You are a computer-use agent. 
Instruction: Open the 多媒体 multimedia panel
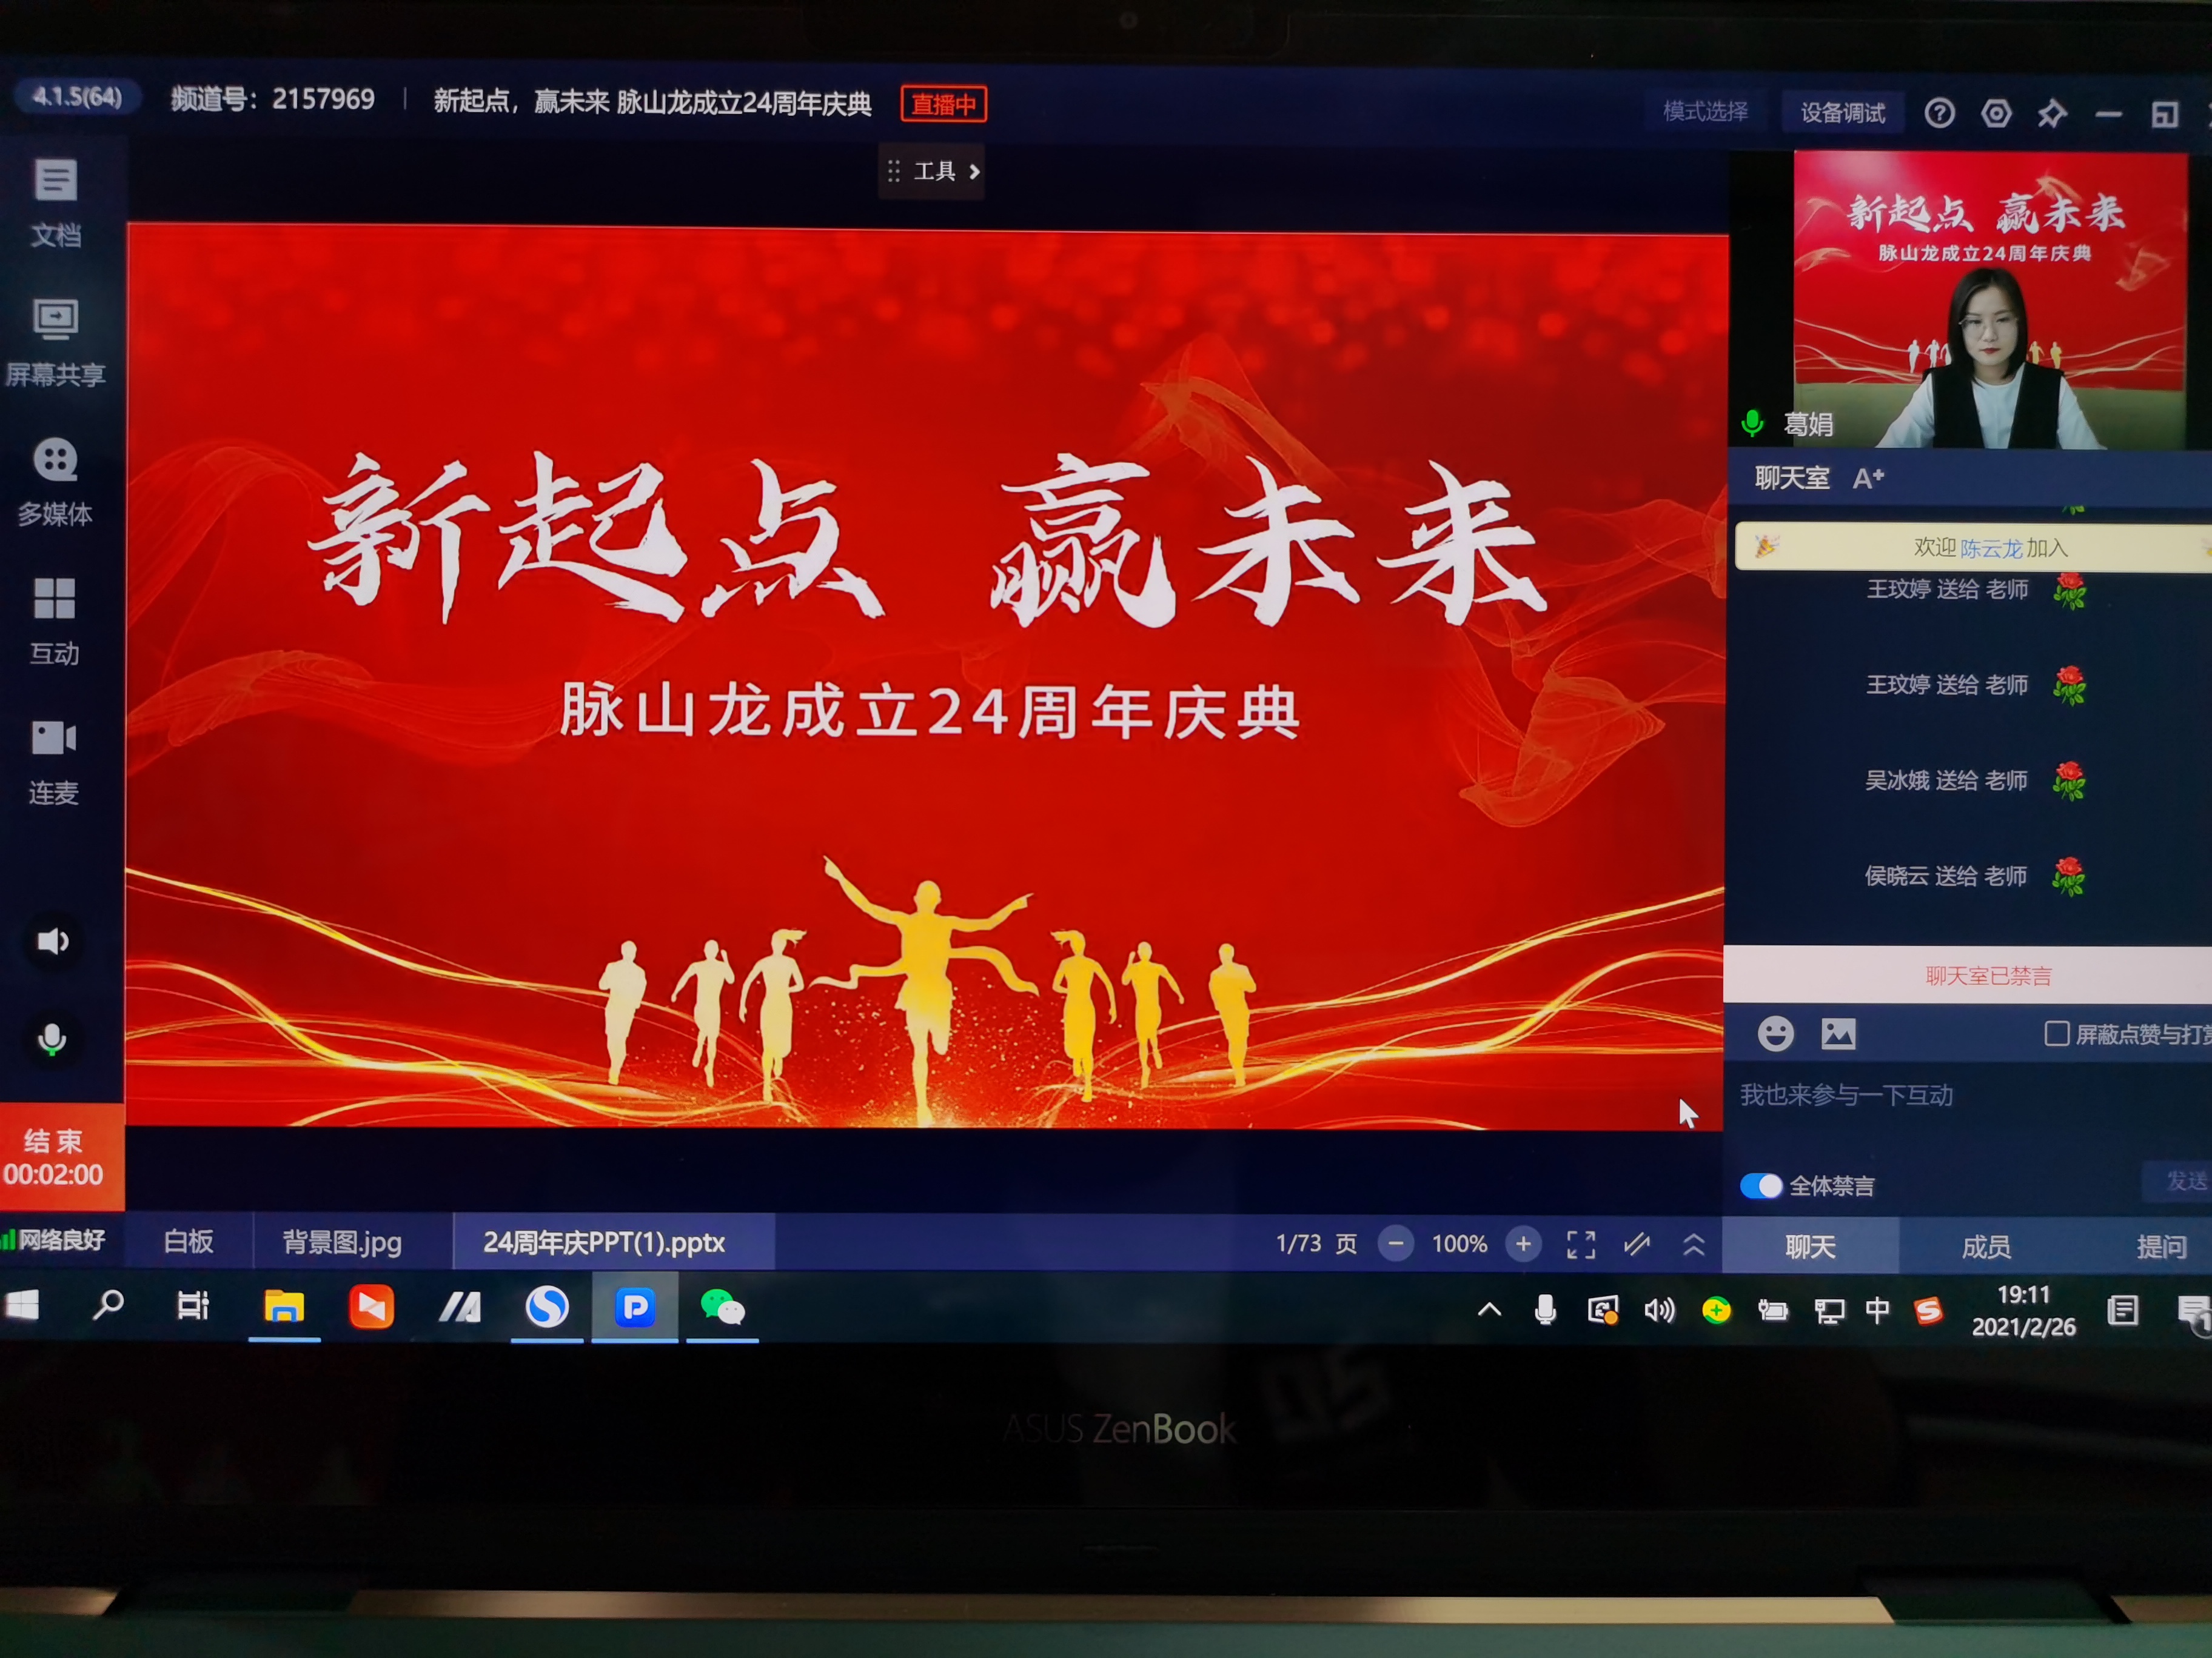[55, 482]
